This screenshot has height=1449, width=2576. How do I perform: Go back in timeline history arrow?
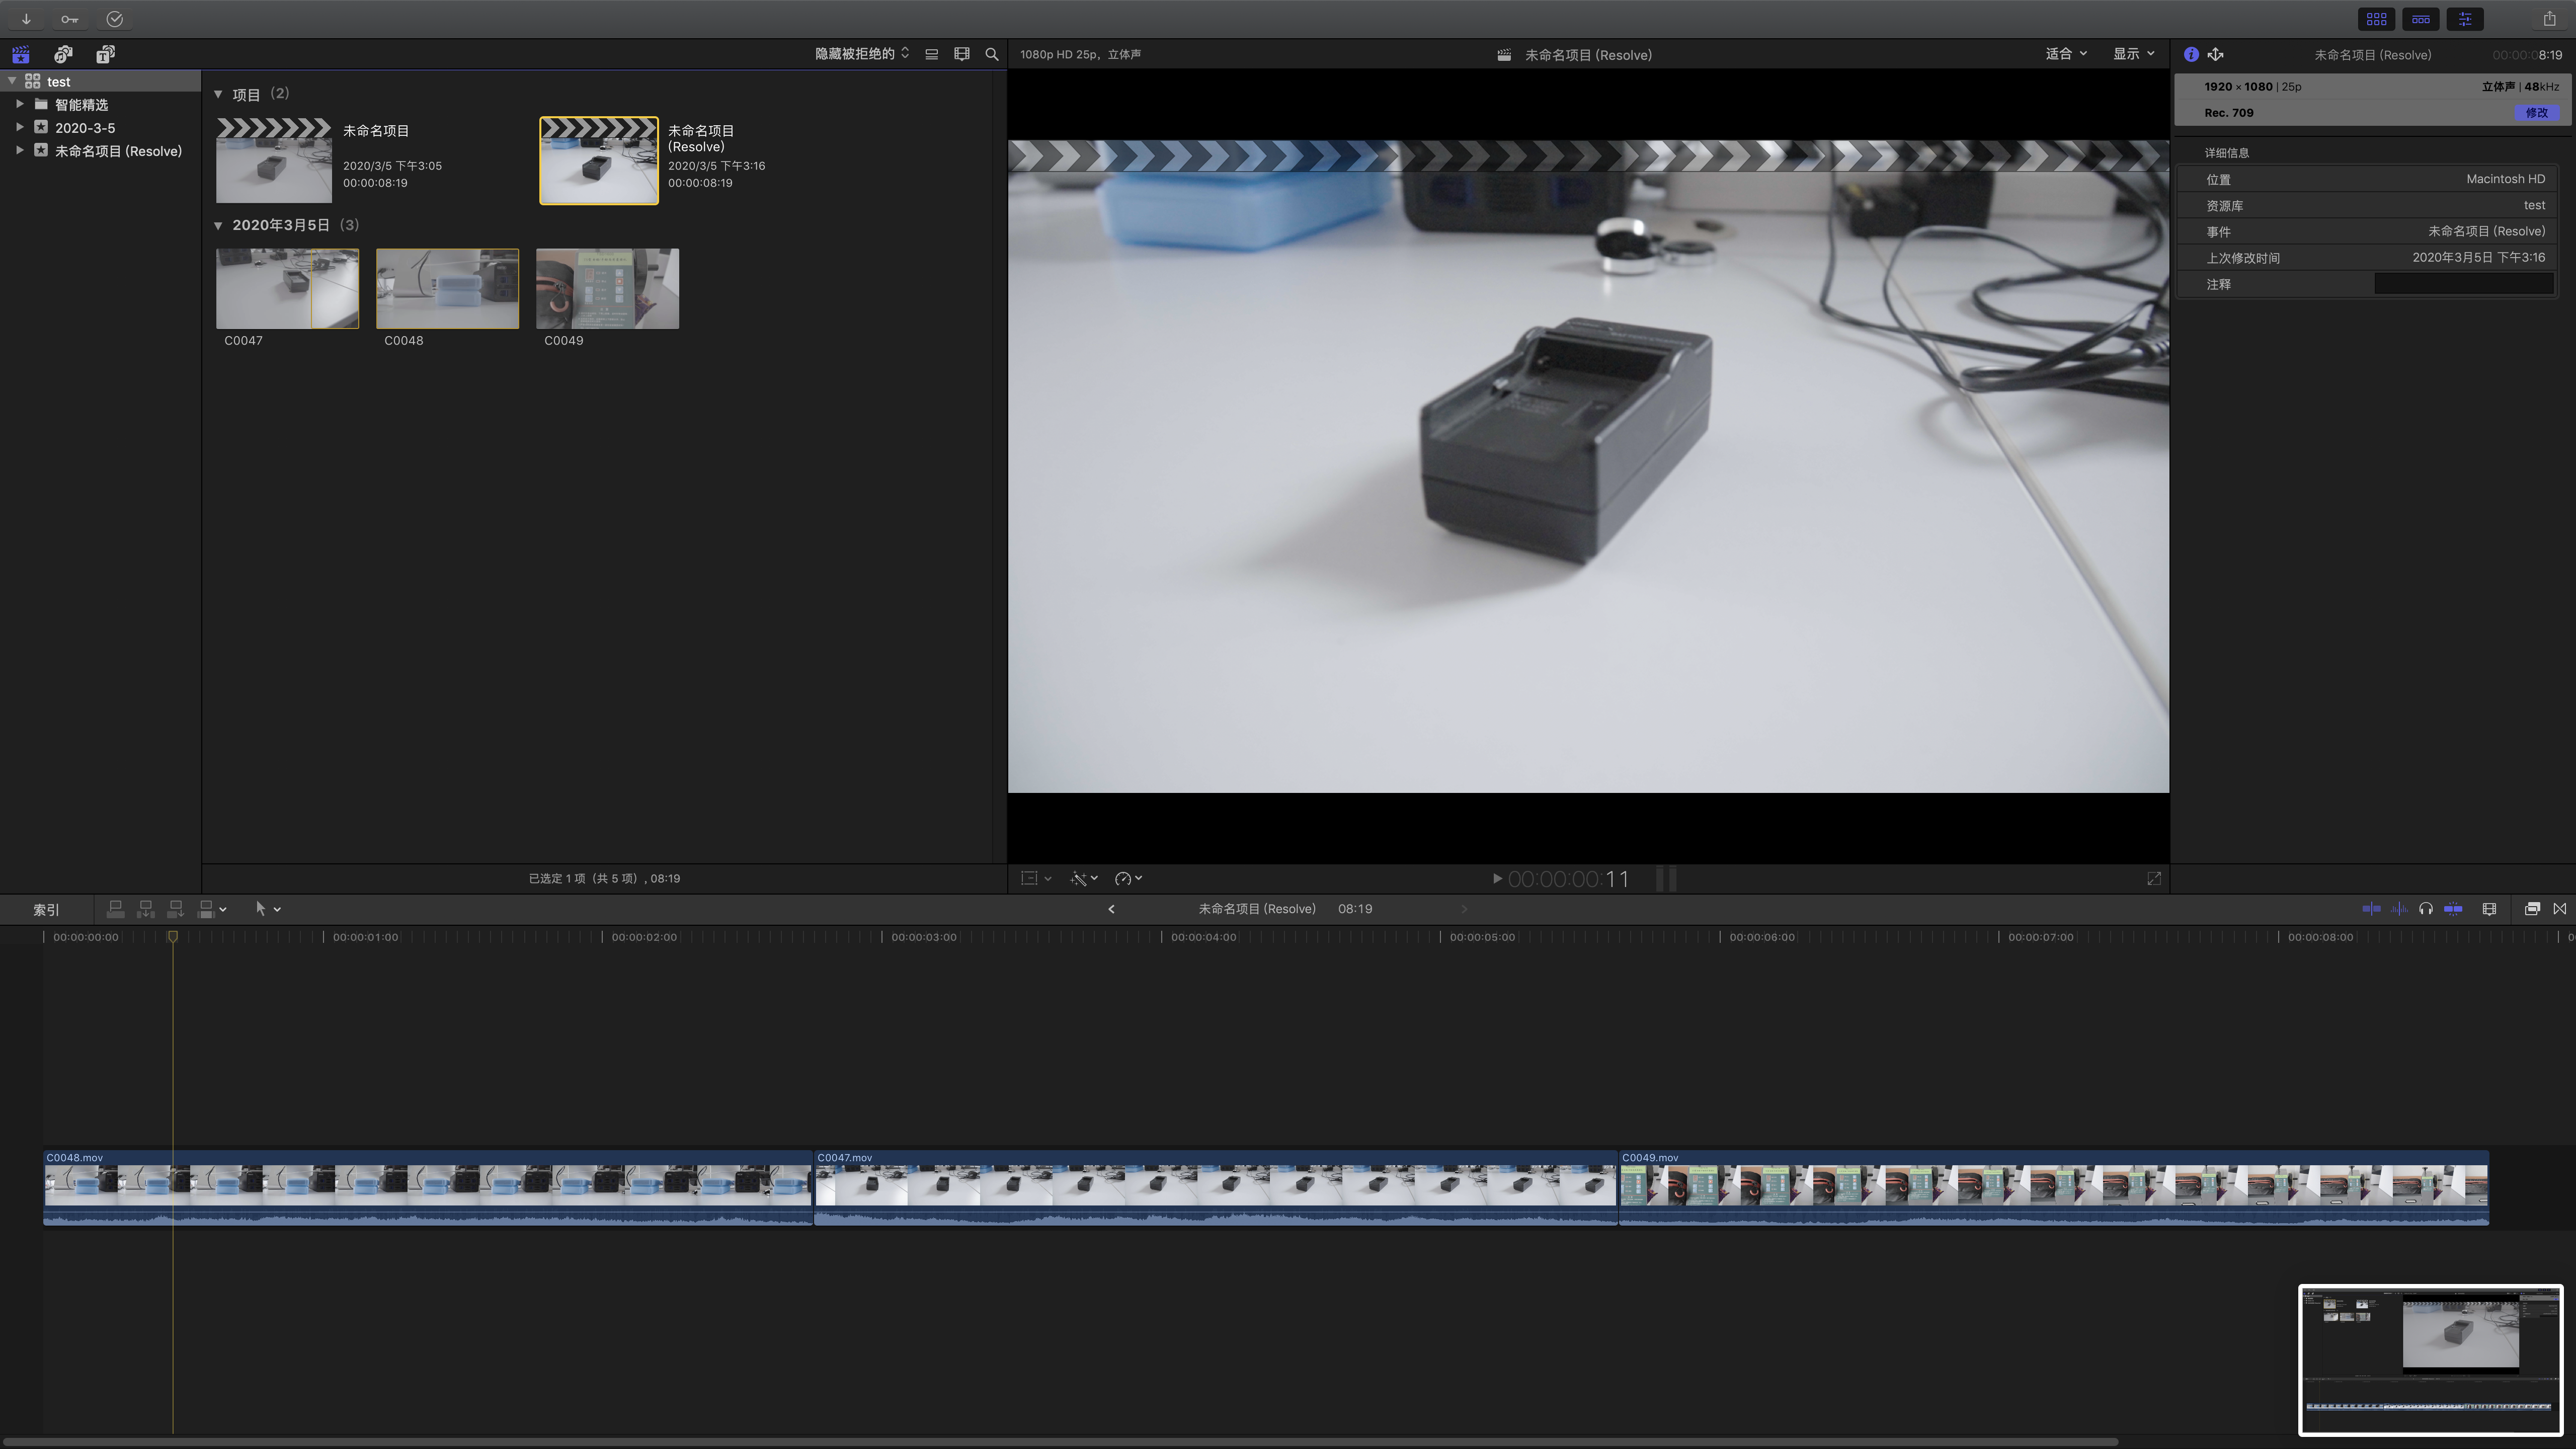pyautogui.click(x=1111, y=909)
